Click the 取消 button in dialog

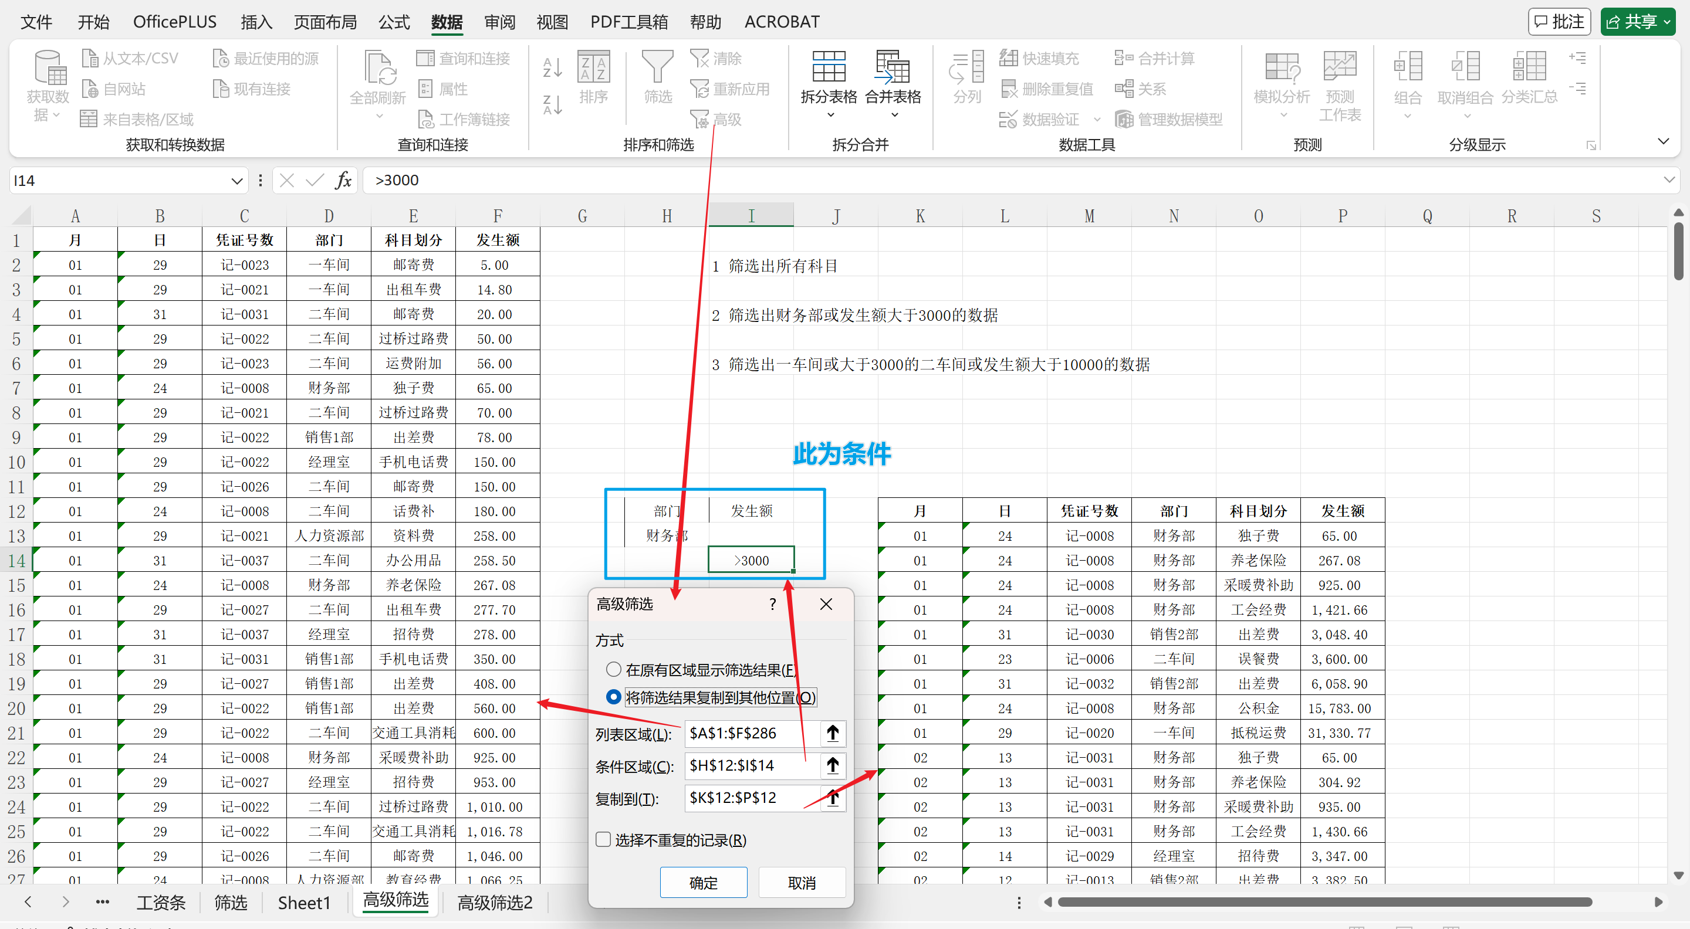pyautogui.click(x=801, y=883)
